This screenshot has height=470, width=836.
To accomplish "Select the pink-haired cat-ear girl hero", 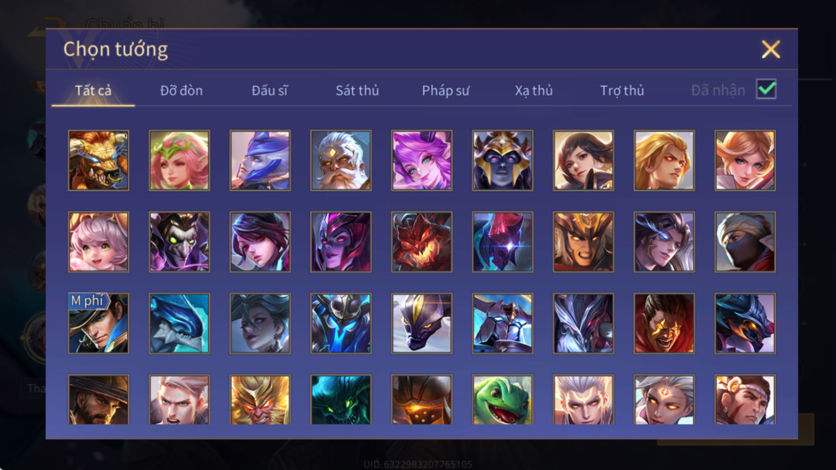I will coord(99,242).
